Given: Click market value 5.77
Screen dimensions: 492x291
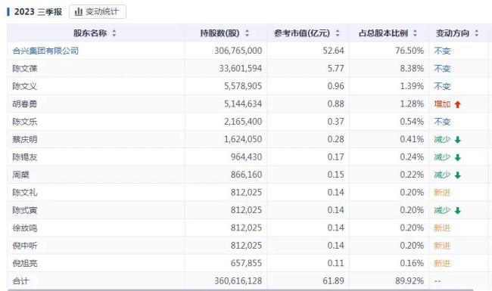Looking at the screenshot, I should (x=336, y=68).
